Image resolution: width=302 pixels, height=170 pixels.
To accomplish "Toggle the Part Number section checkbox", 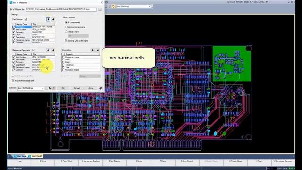I will (x=25, y=19).
